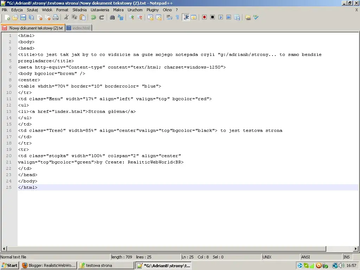Open the question mark help menu
This screenshot has height=270, width=360.
(x=176, y=10)
